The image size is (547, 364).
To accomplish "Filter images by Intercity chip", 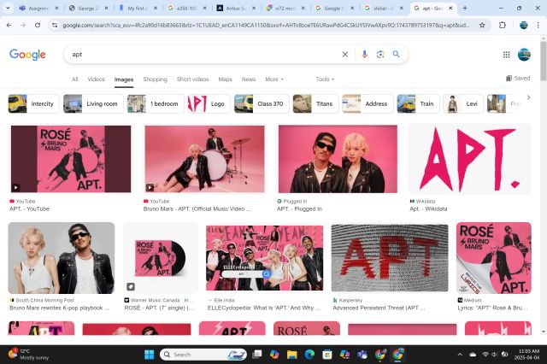I will click(33, 104).
